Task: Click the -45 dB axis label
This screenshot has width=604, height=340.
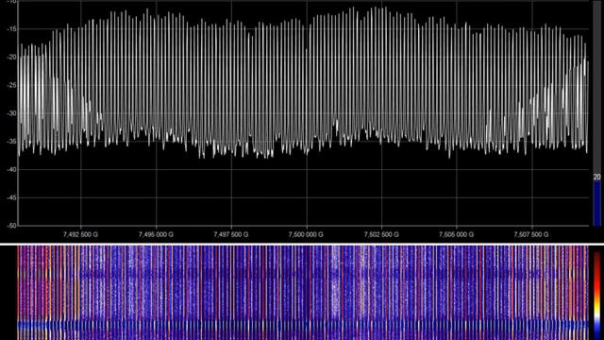Action: click(12, 198)
